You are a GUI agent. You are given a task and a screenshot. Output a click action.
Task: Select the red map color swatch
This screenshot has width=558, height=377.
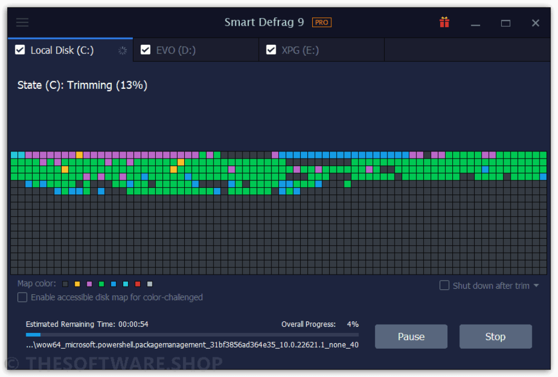138,284
